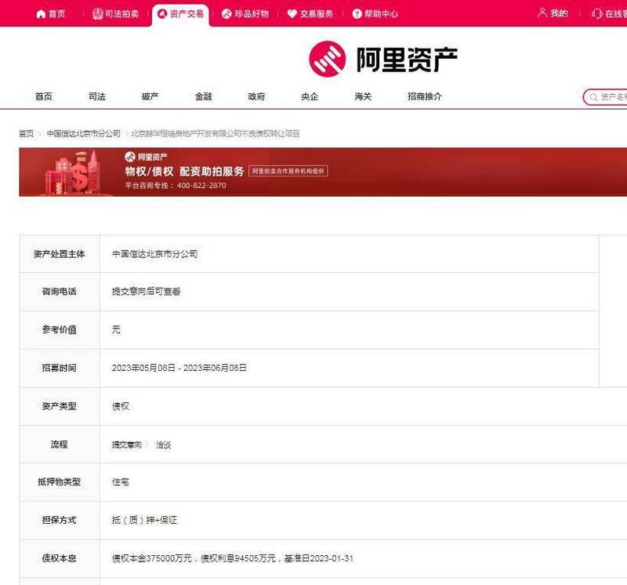Screen dimensions: 627x585
Task: Click the 咨询电话 row label
Action: coord(60,292)
